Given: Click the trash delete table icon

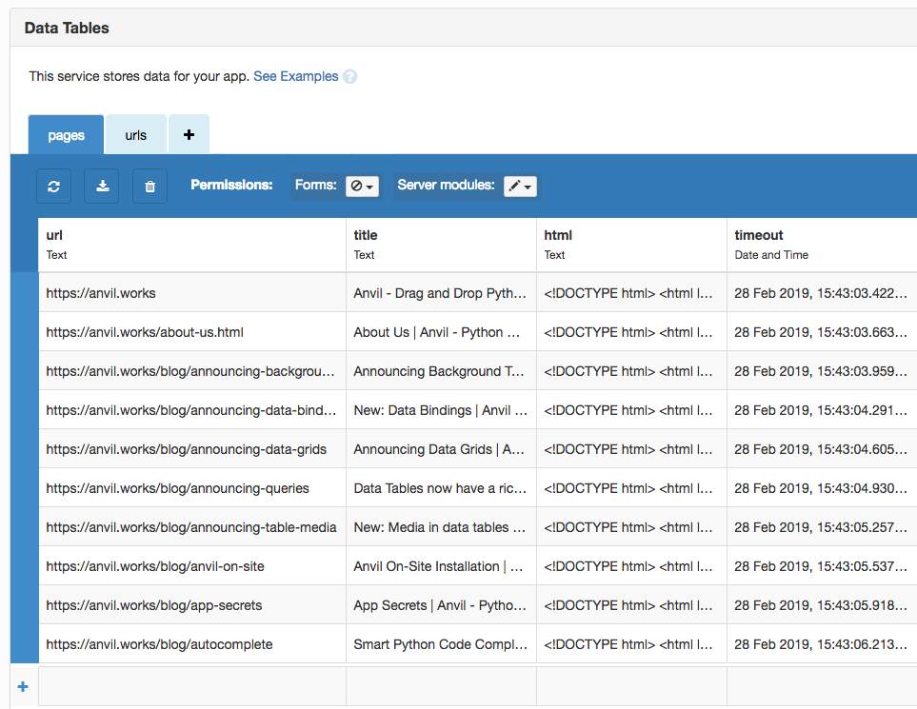Looking at the screenshot, I should (150, 187).
